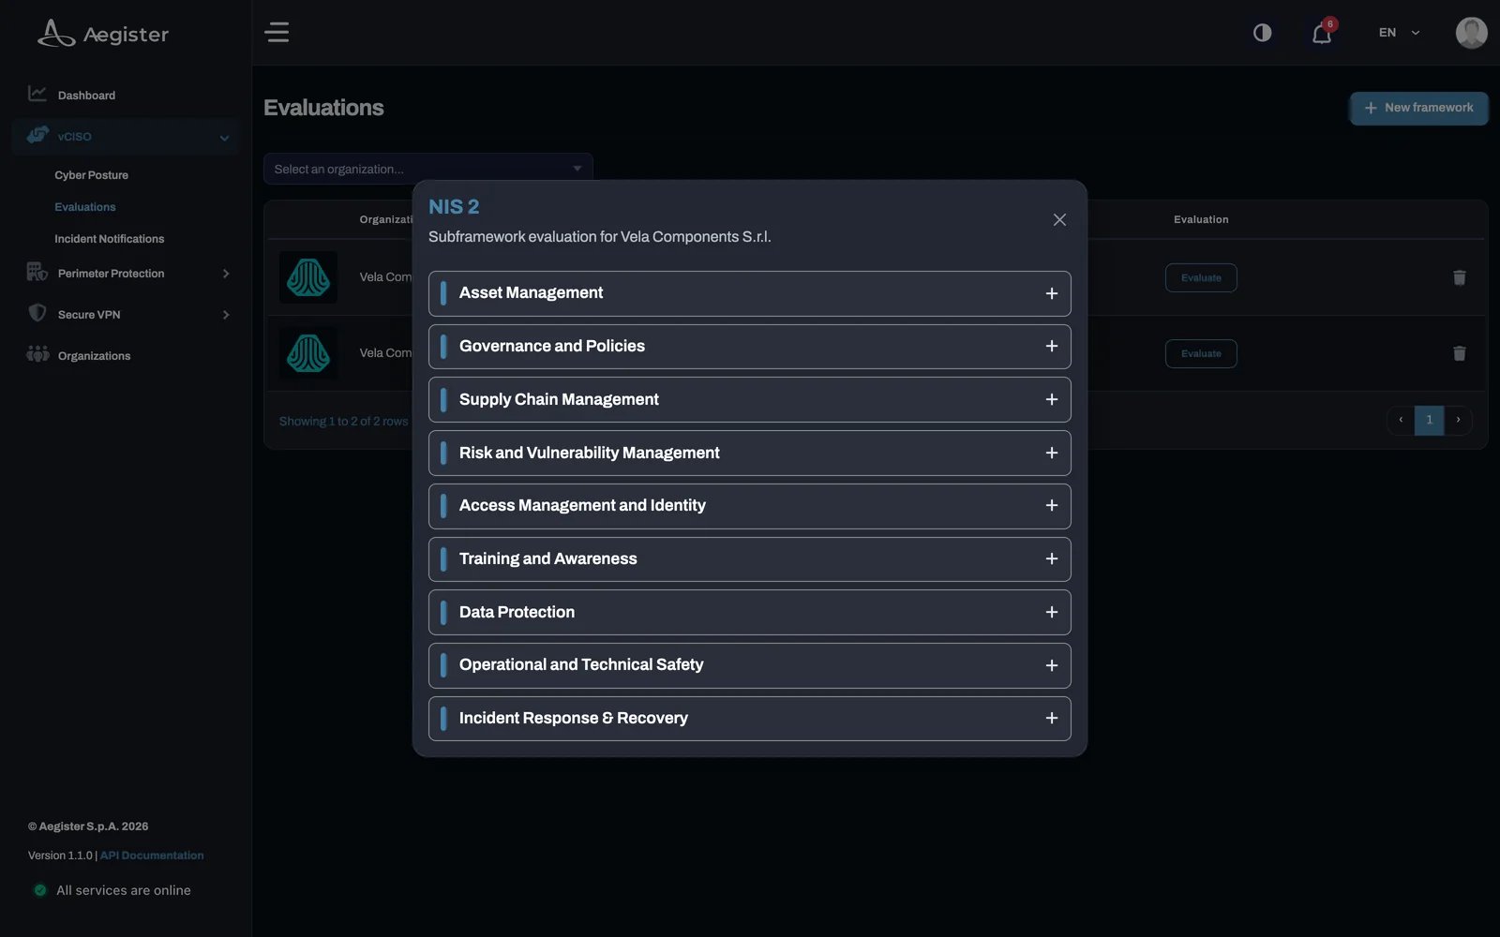Viewport: 1500px width, 937px height.
Task: Click Evaluate button in second row
Action: (1201, 353)
